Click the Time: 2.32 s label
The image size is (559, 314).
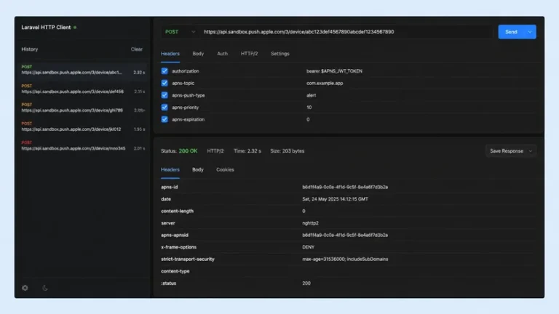point(247,151)
